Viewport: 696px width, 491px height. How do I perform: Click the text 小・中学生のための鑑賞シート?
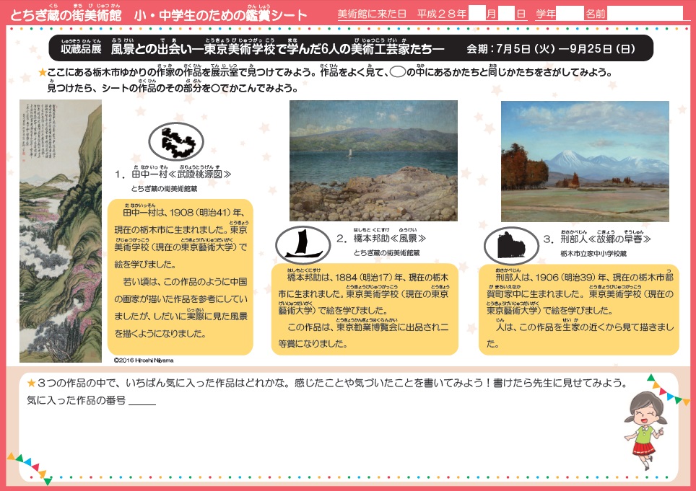[221, 16]
